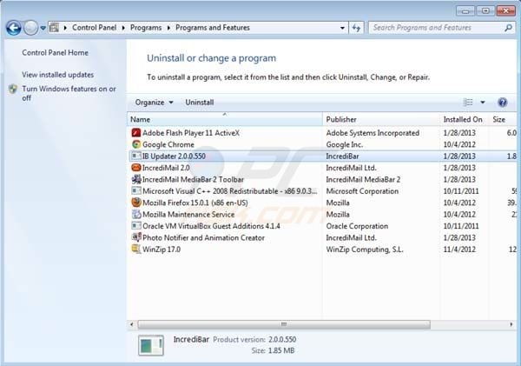Screen dimensions: 521x366
Task: Click the Refresh button by address bar
Action: pos(356,28)
